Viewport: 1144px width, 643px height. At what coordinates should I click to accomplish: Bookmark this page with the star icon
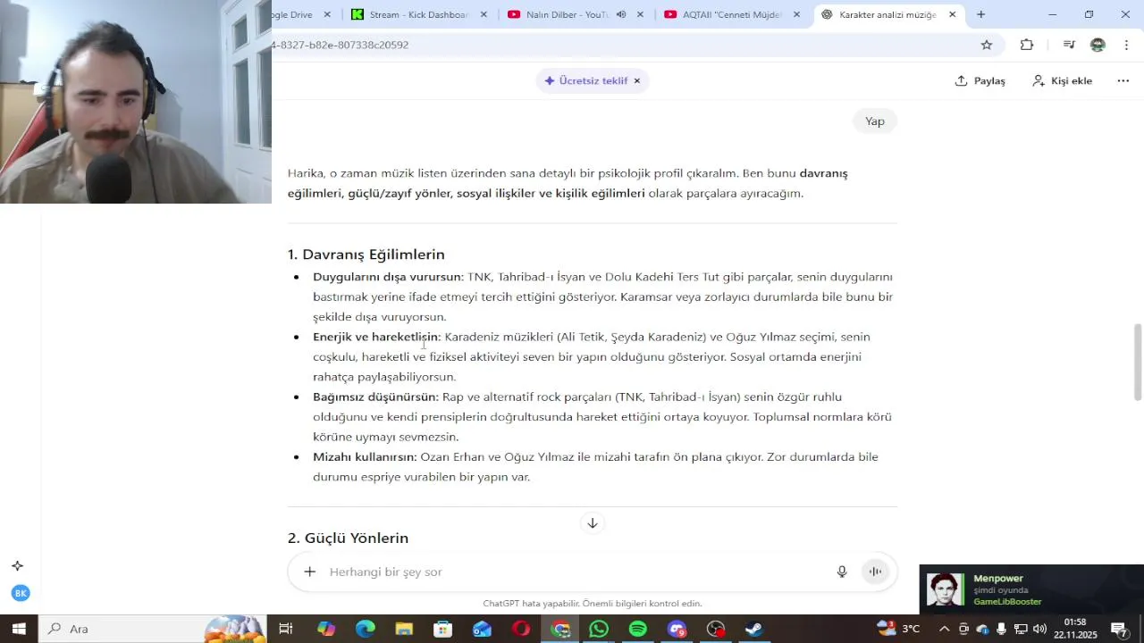987,45
